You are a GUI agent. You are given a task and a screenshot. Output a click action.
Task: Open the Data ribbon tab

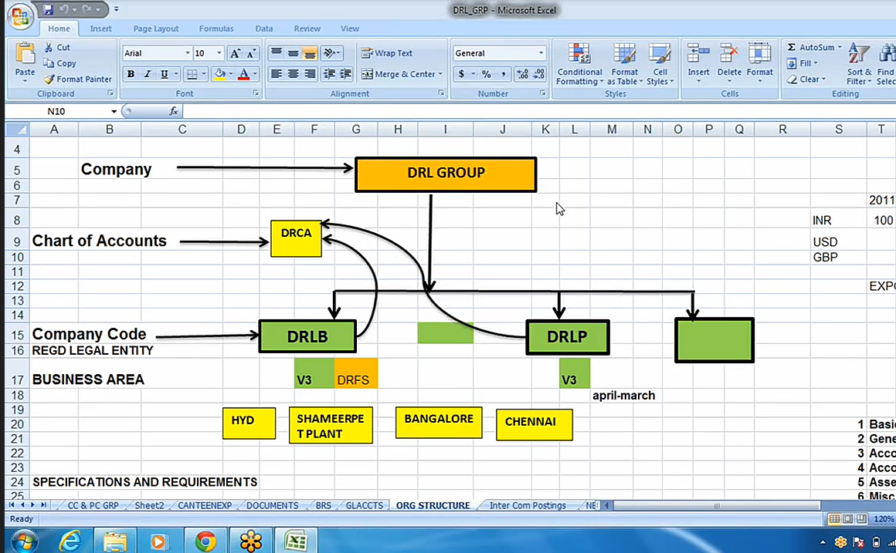point(264,29)
